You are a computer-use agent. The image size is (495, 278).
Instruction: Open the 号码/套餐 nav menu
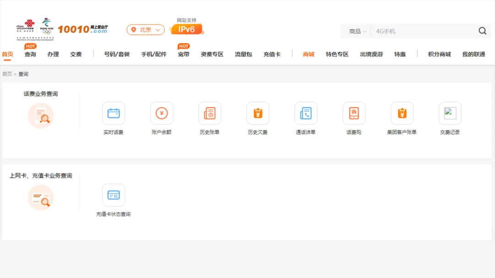pos(117,55)
